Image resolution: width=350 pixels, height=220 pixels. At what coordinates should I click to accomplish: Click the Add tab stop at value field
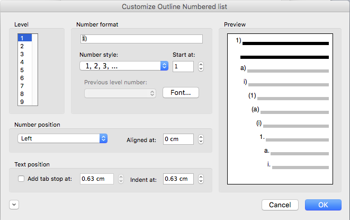[x=97, y=179]
